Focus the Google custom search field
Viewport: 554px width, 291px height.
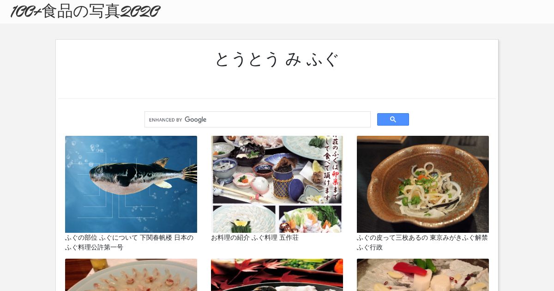[258, 120]
